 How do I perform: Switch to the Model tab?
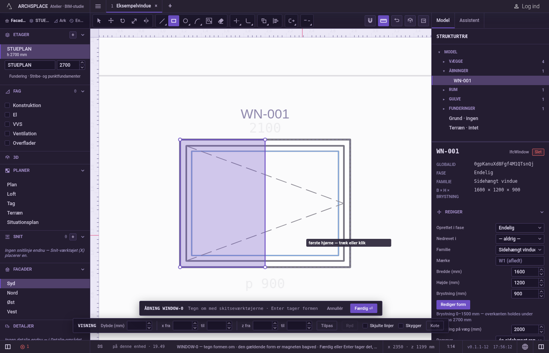(x=443, y=20)
